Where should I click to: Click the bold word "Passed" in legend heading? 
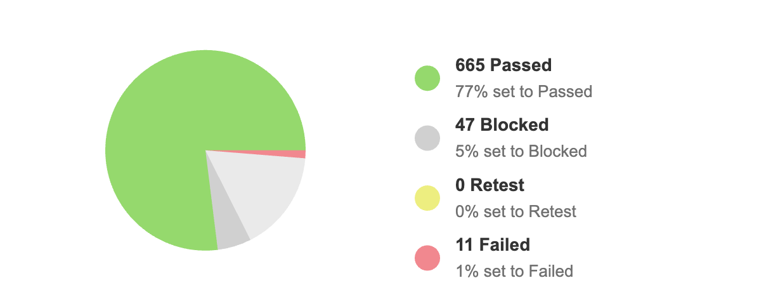point(521,65)
